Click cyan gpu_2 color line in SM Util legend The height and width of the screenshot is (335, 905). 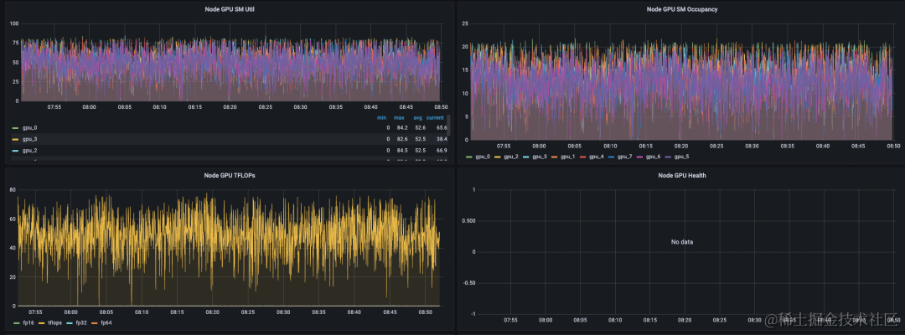tap(15, 150)
